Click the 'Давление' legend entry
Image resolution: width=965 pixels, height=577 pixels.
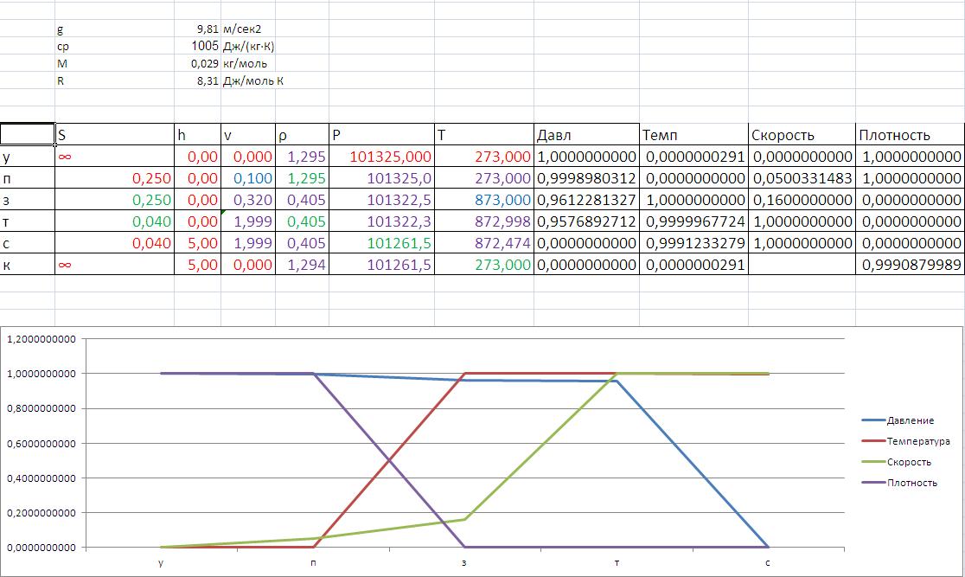click(910, 420)
